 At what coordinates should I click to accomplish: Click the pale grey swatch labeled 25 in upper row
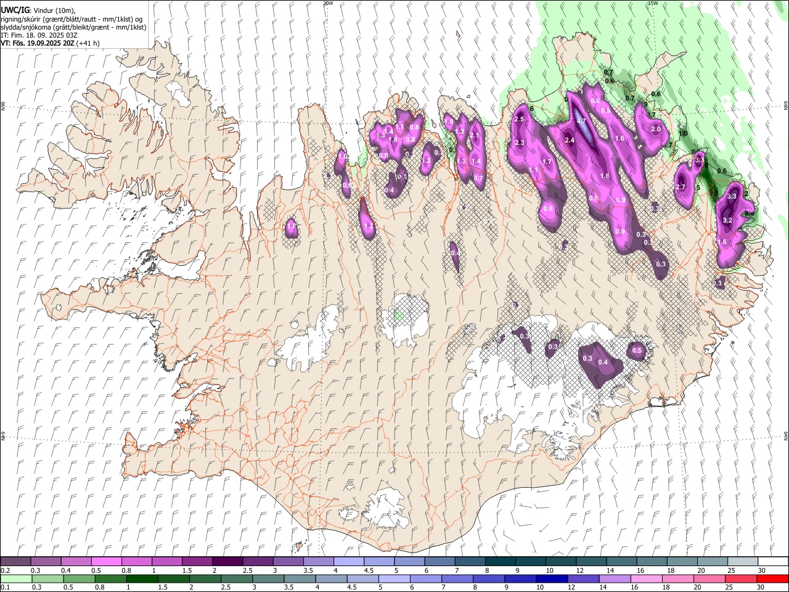tap(743, 562)
